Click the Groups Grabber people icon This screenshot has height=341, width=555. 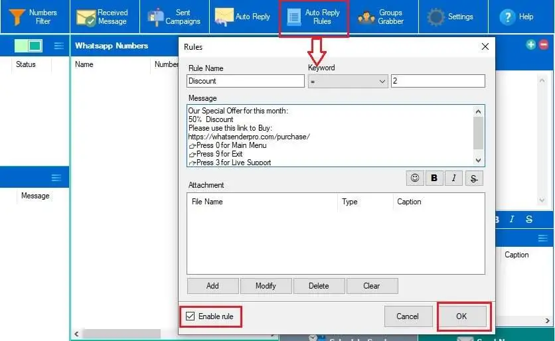pyautogui.click(x=366, y=17)
